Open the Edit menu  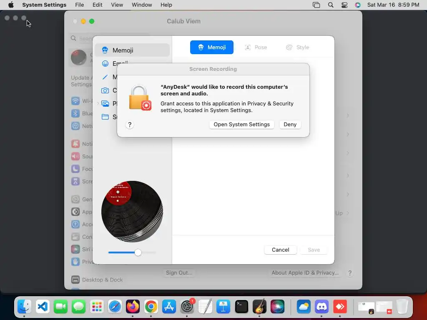97,5
